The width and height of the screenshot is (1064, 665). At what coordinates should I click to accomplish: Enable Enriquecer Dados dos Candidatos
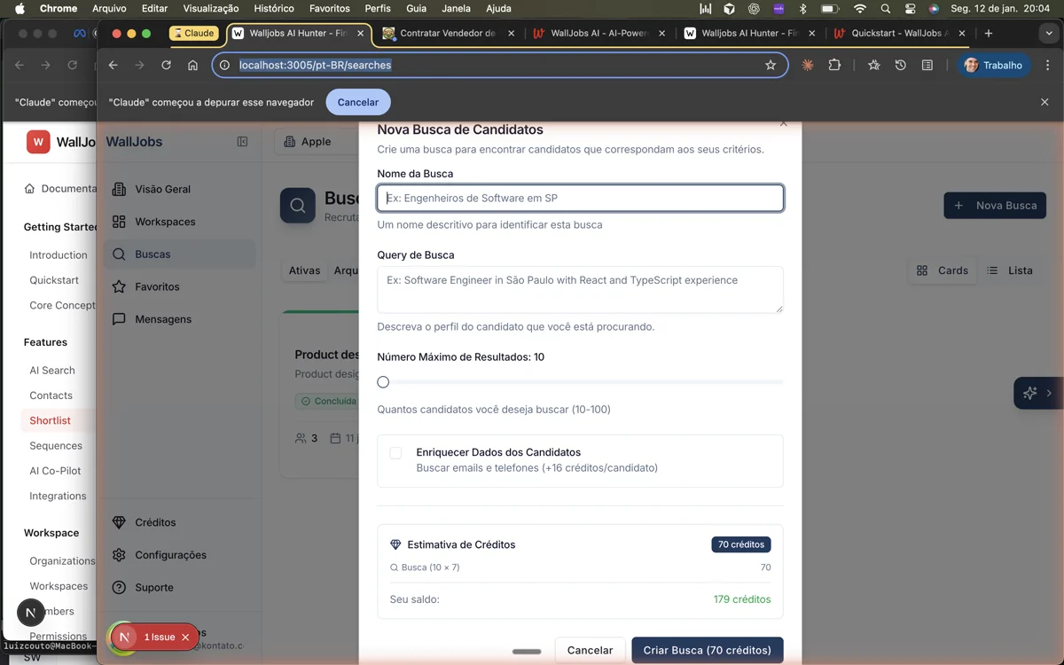pyautogui.click(x=395, y=452)
